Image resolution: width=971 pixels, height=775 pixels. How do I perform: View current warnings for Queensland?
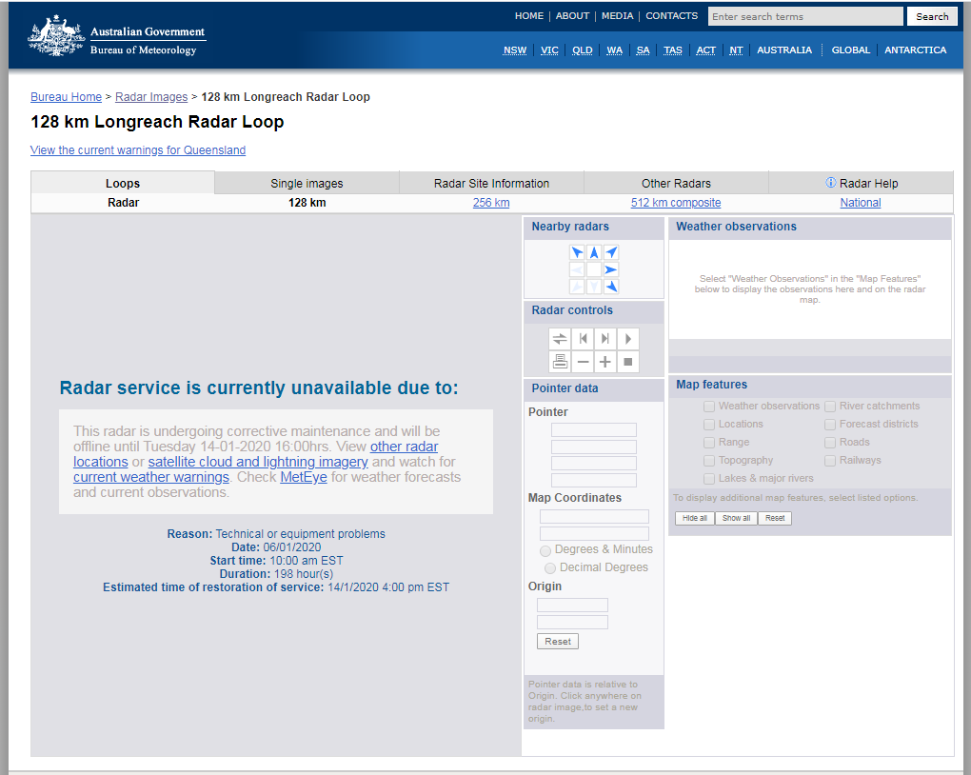[x=138, y=149]
